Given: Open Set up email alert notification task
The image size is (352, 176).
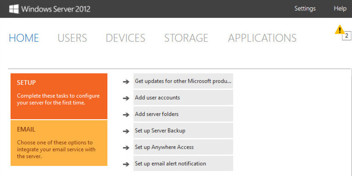Looking at the screenshot, I should coord(183,164).
